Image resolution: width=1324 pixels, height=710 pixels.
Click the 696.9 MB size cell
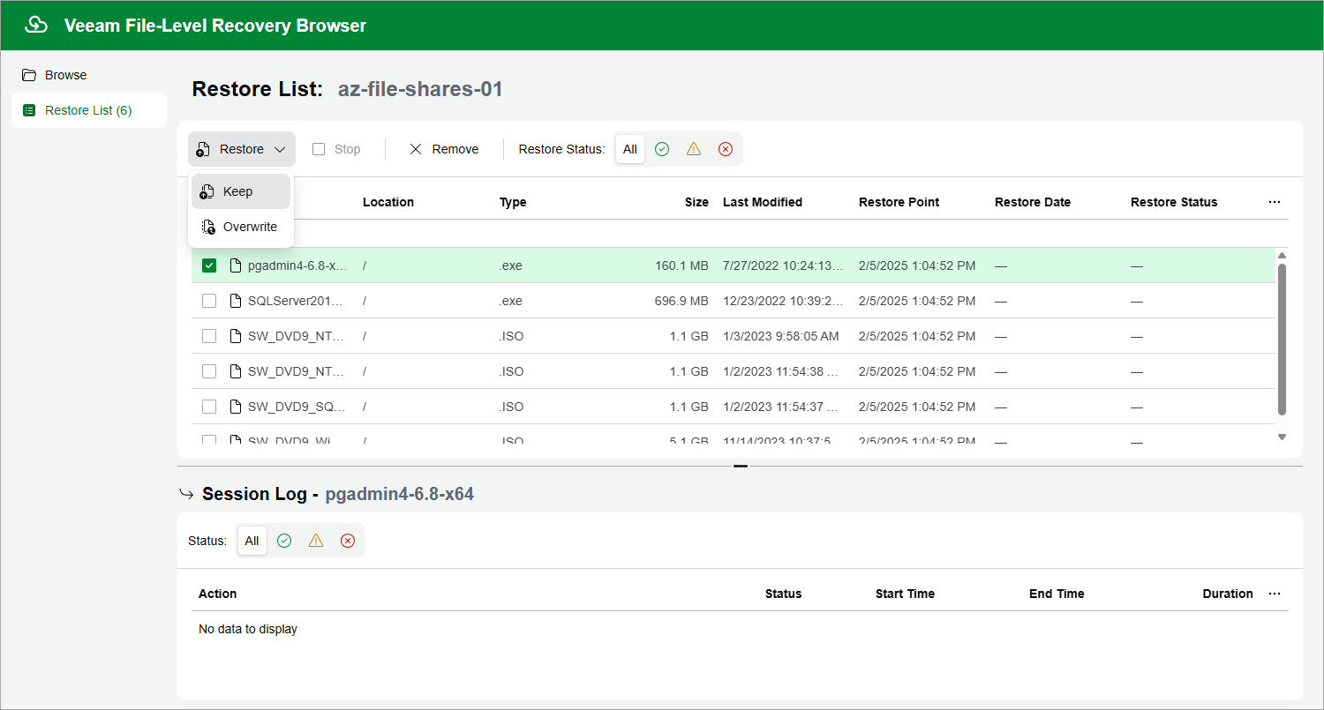click(x=681, y=301)
